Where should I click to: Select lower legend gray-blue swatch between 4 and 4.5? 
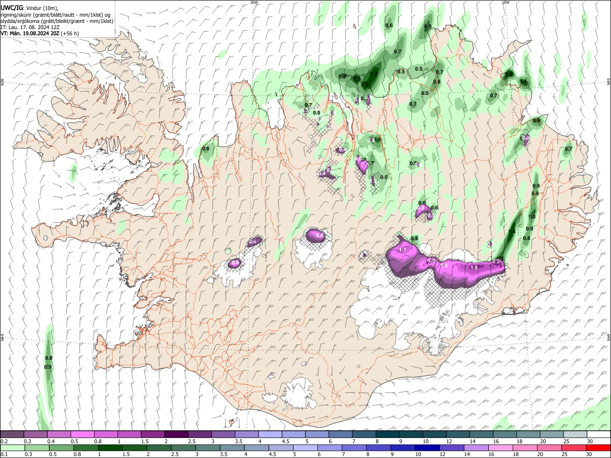(257, 448)
